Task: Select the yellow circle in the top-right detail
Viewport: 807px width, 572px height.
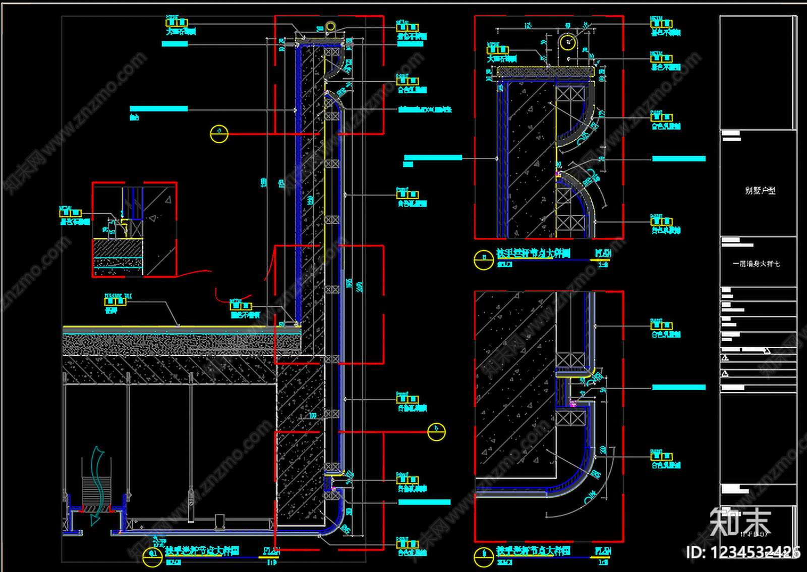Action: (x=568, y=42)
